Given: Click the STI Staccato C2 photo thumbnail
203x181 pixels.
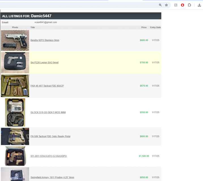Looking at the screenshot, I should pyautogui.click(x=15, y=156).
